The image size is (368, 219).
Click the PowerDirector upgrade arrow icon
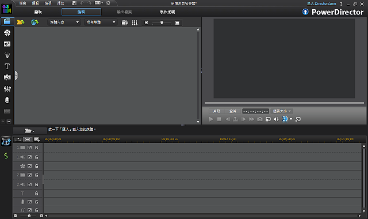[305, 12]
